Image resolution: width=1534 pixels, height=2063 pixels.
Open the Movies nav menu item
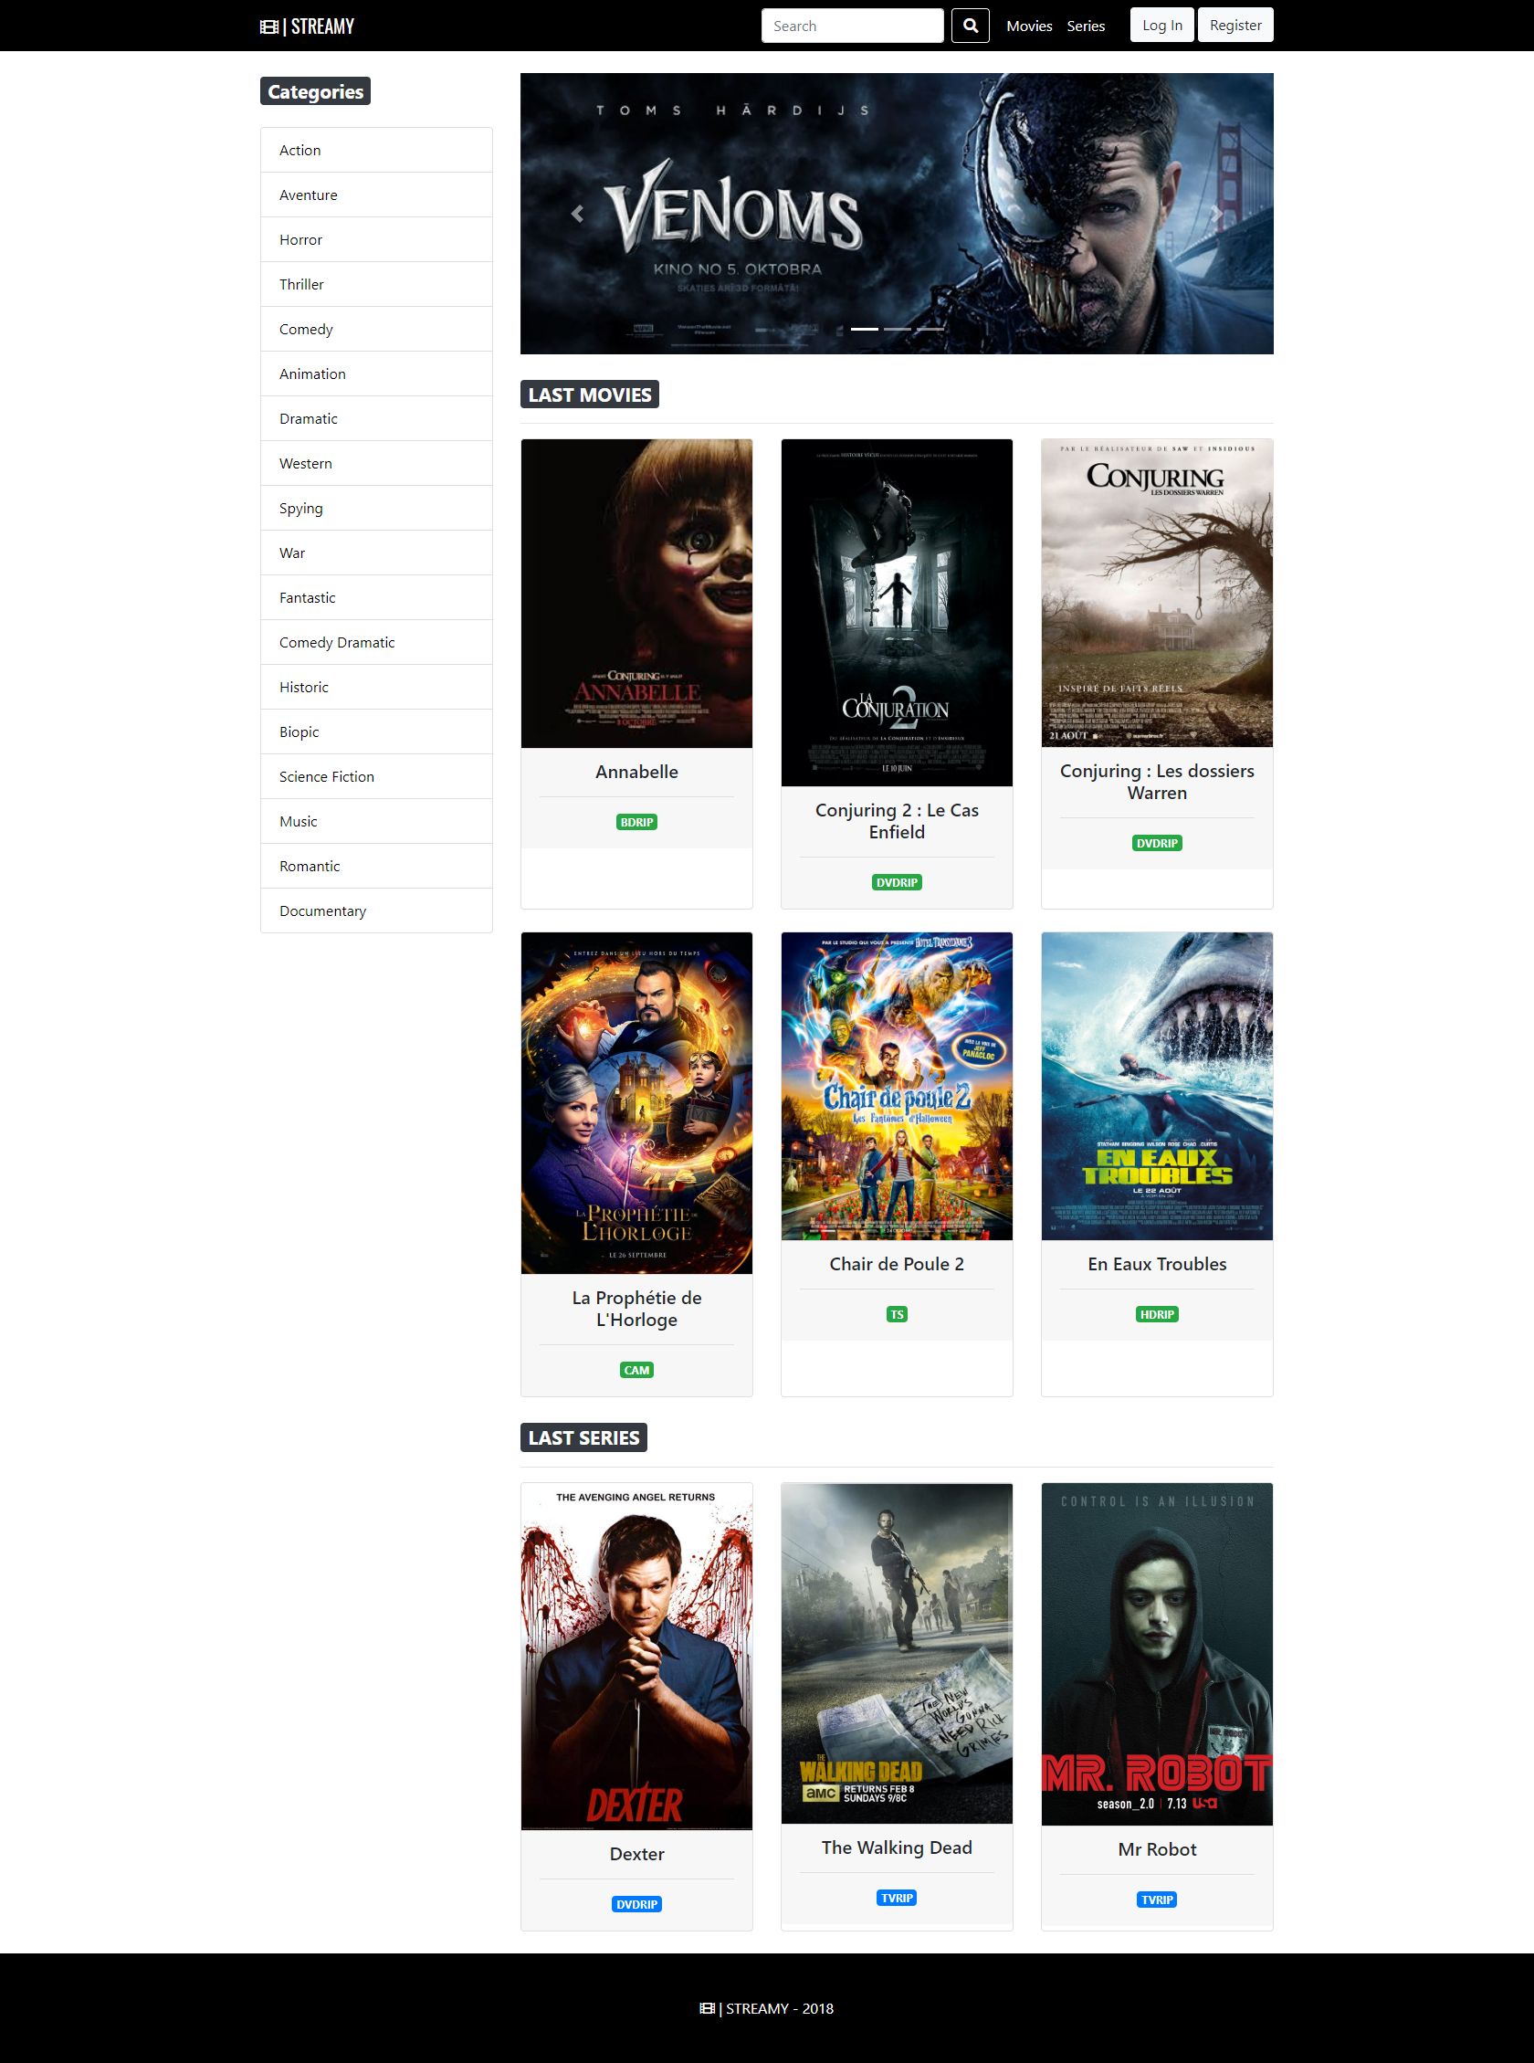[1029, 26]
